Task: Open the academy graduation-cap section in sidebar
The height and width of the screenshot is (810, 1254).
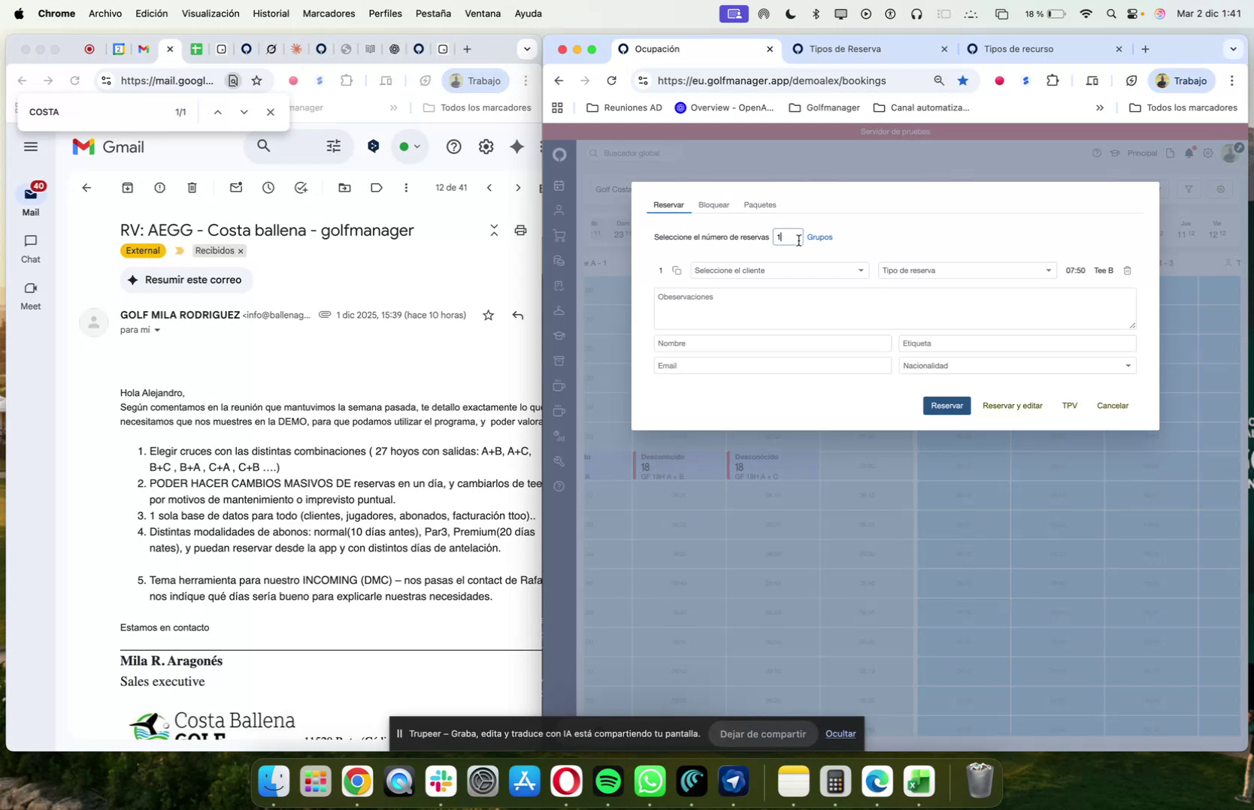Action: click(x=559, y=335)
